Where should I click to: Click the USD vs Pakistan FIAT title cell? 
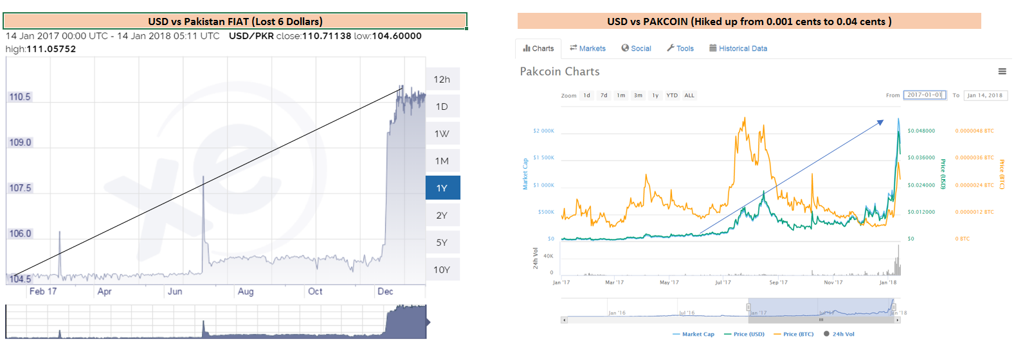tap(235, 21)
